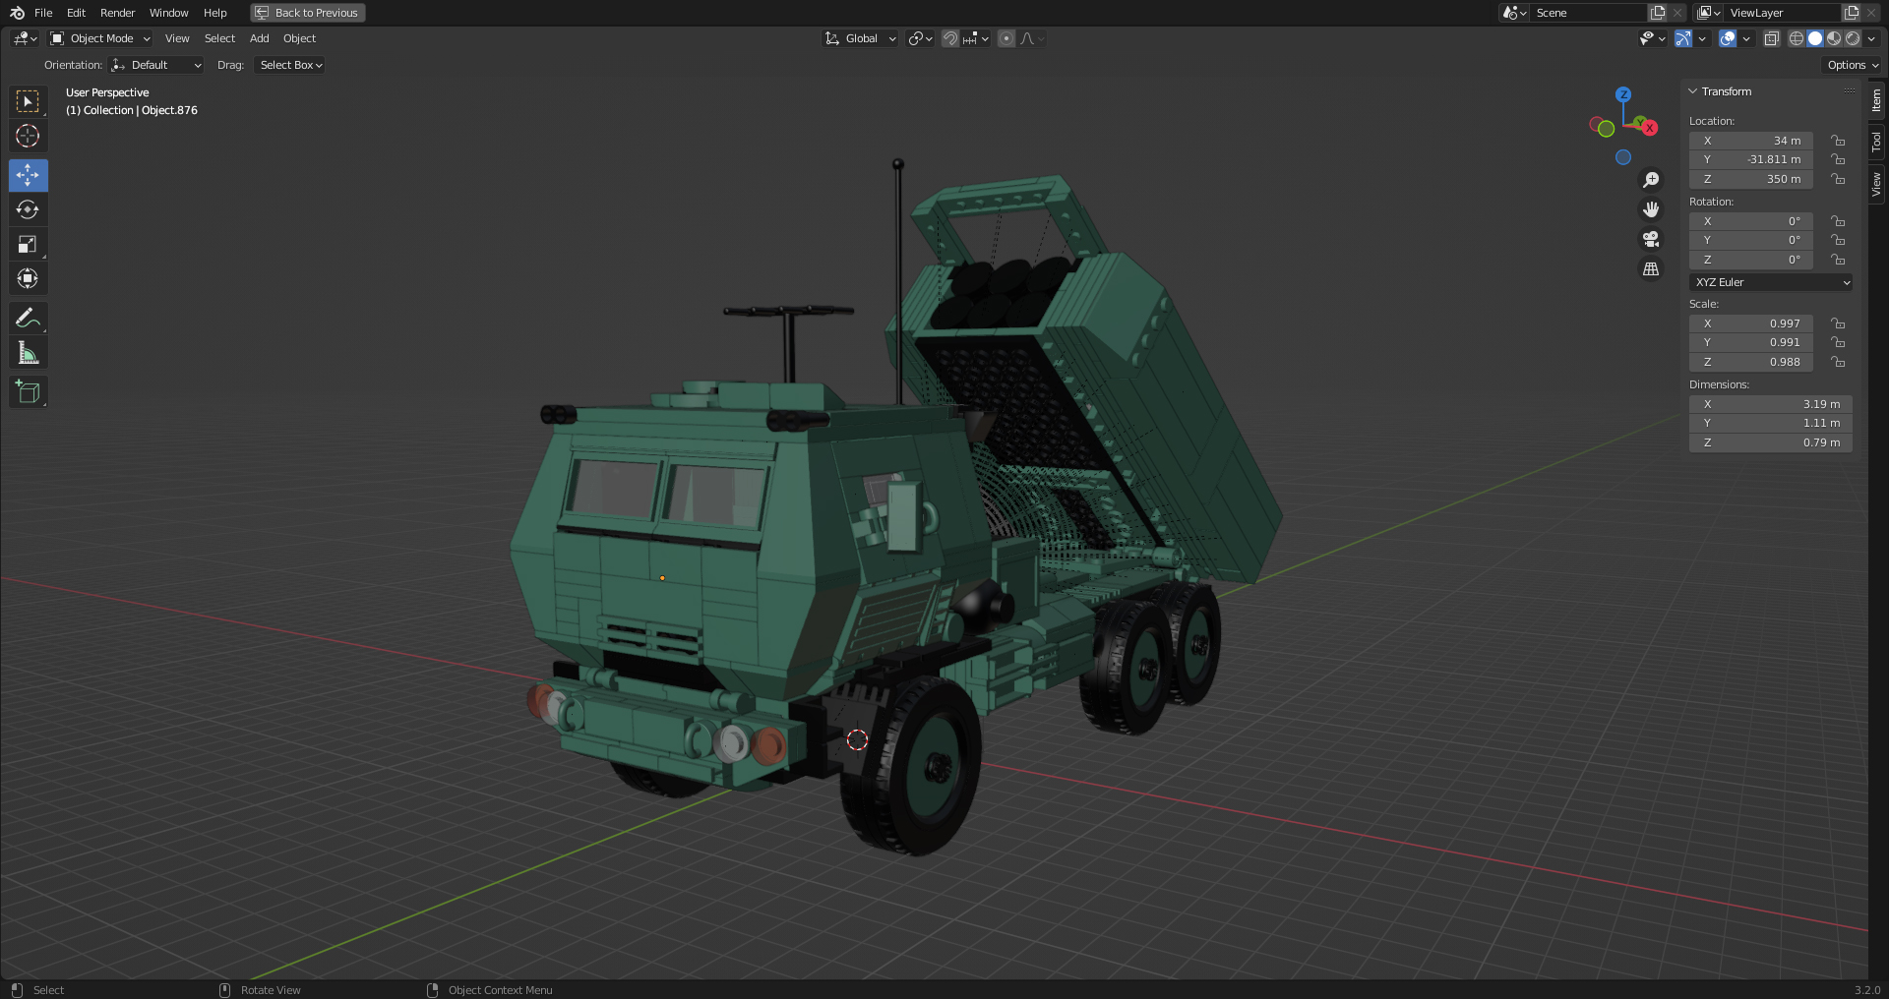Image resolution: width=1889 pixels, height=999 pixels.
Task: Select the Move tool in toolbar
Action: (x=28, y=176)
